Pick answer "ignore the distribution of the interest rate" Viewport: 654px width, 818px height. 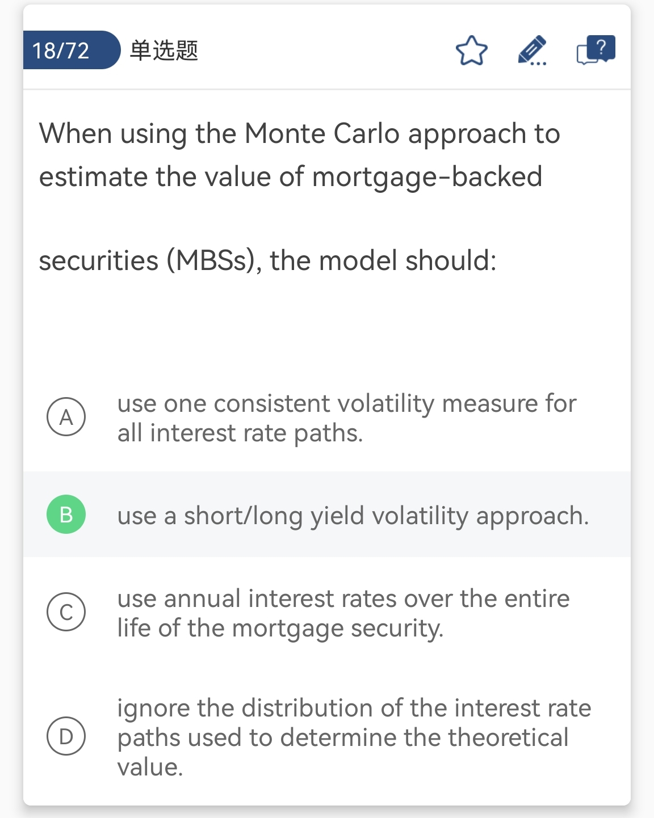point(354,708)
